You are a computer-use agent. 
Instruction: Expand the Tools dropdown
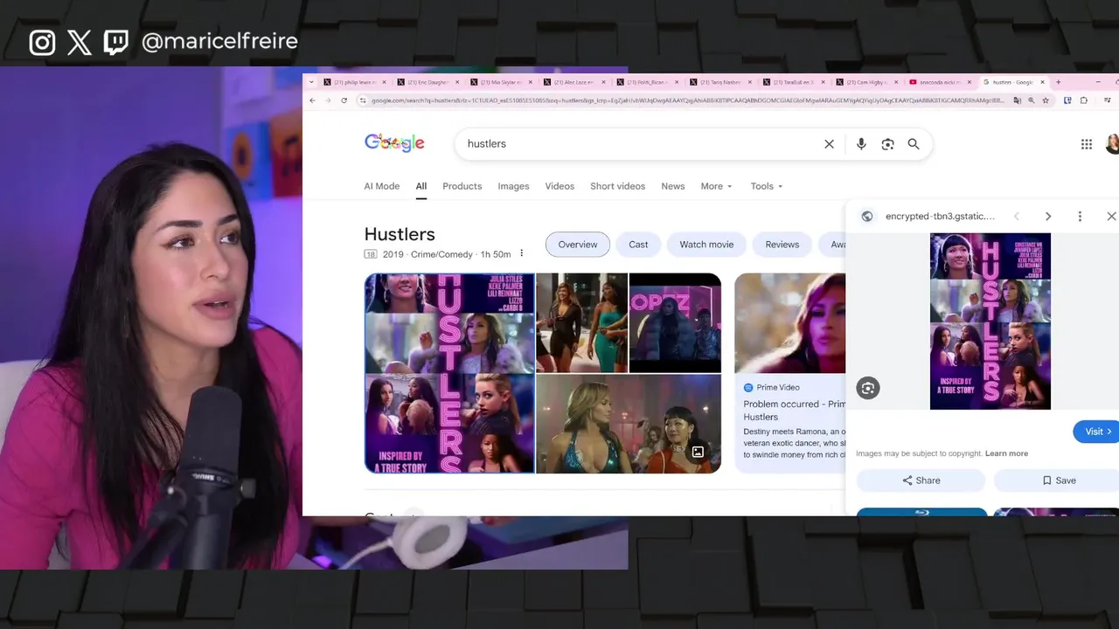click(767, 186)
